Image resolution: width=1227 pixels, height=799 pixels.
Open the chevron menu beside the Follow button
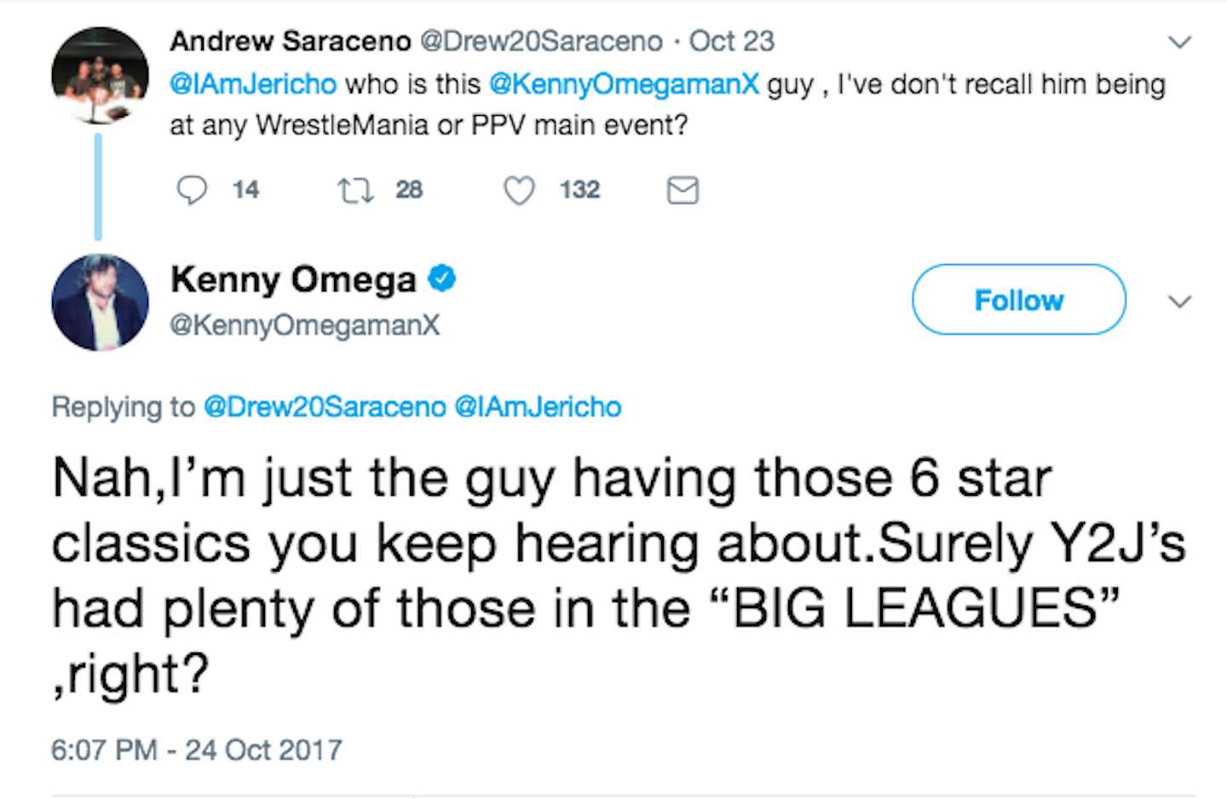pyautogui.click(x=1179, y=302)
